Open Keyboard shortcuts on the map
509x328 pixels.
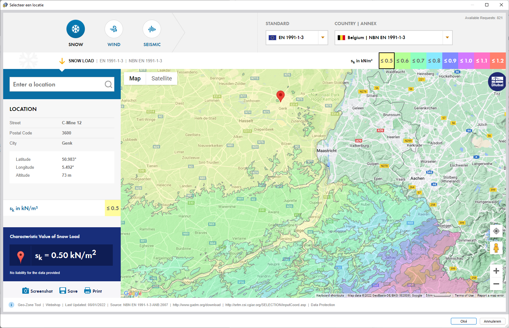click(330, 295)
